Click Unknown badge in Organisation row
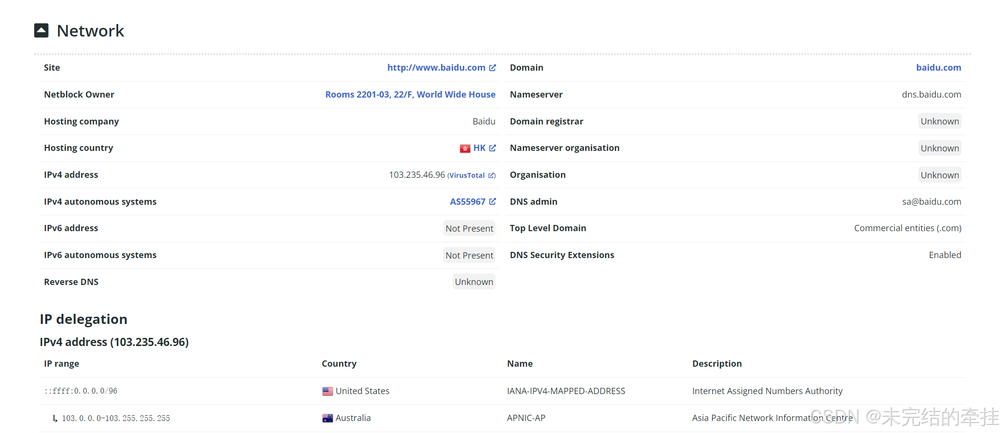 (x=940, y=175)
